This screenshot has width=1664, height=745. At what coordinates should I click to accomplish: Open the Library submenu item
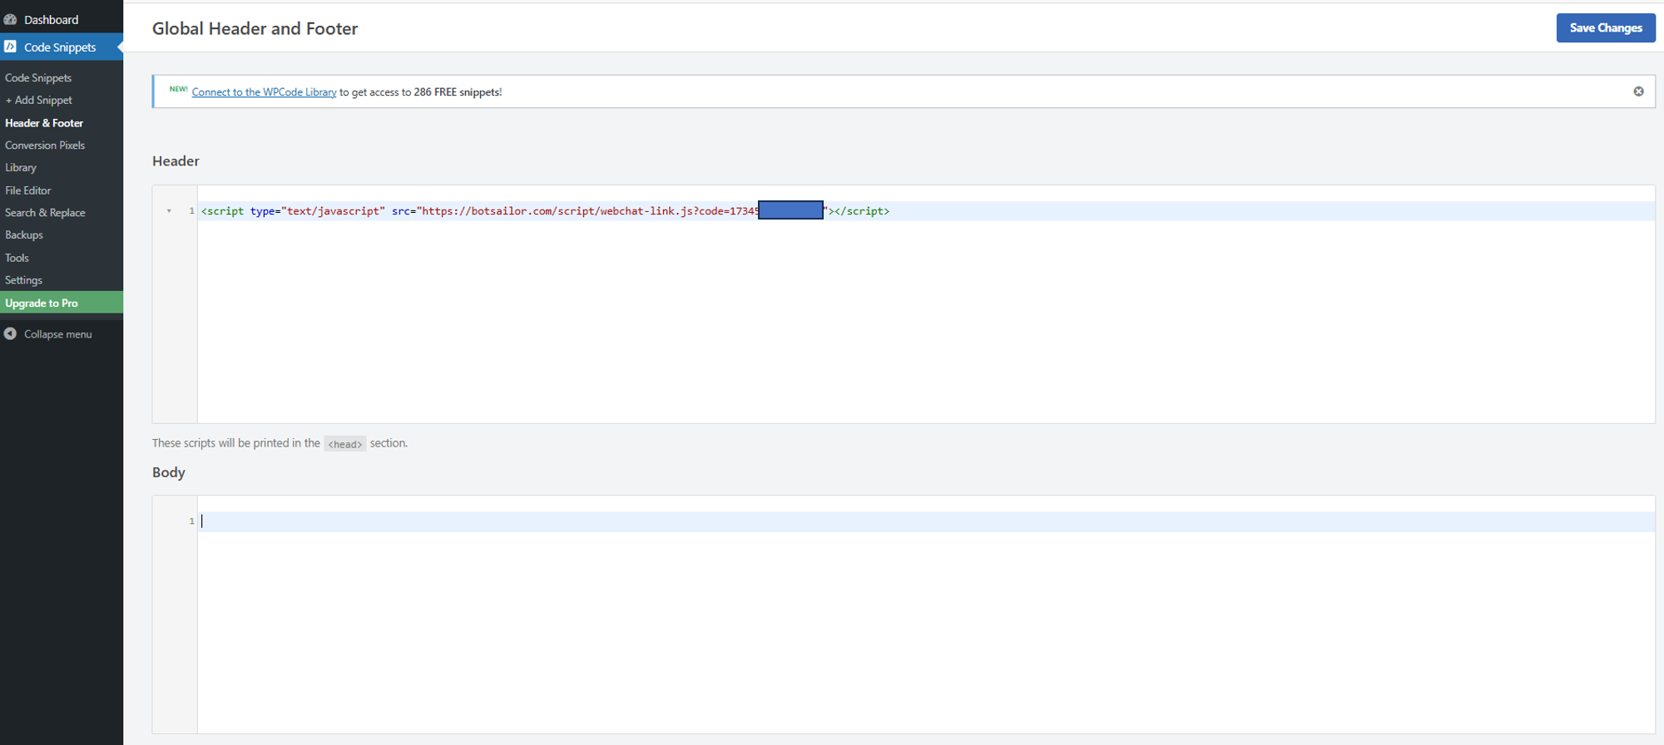(x=21, y=168)
